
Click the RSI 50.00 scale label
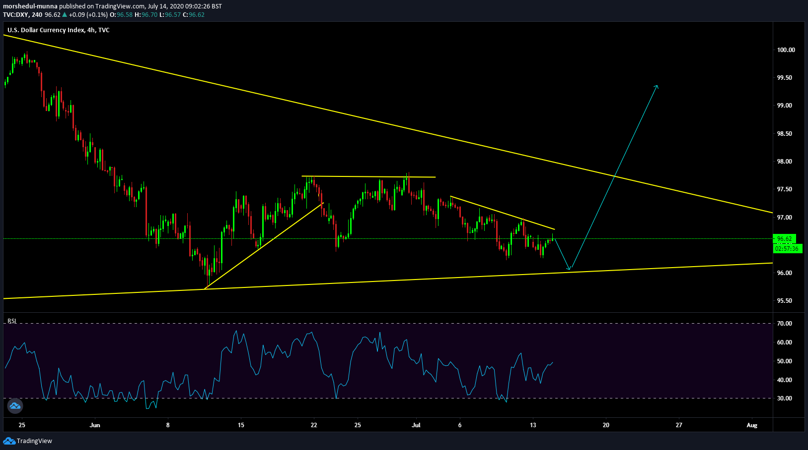(x=785, y=361)
